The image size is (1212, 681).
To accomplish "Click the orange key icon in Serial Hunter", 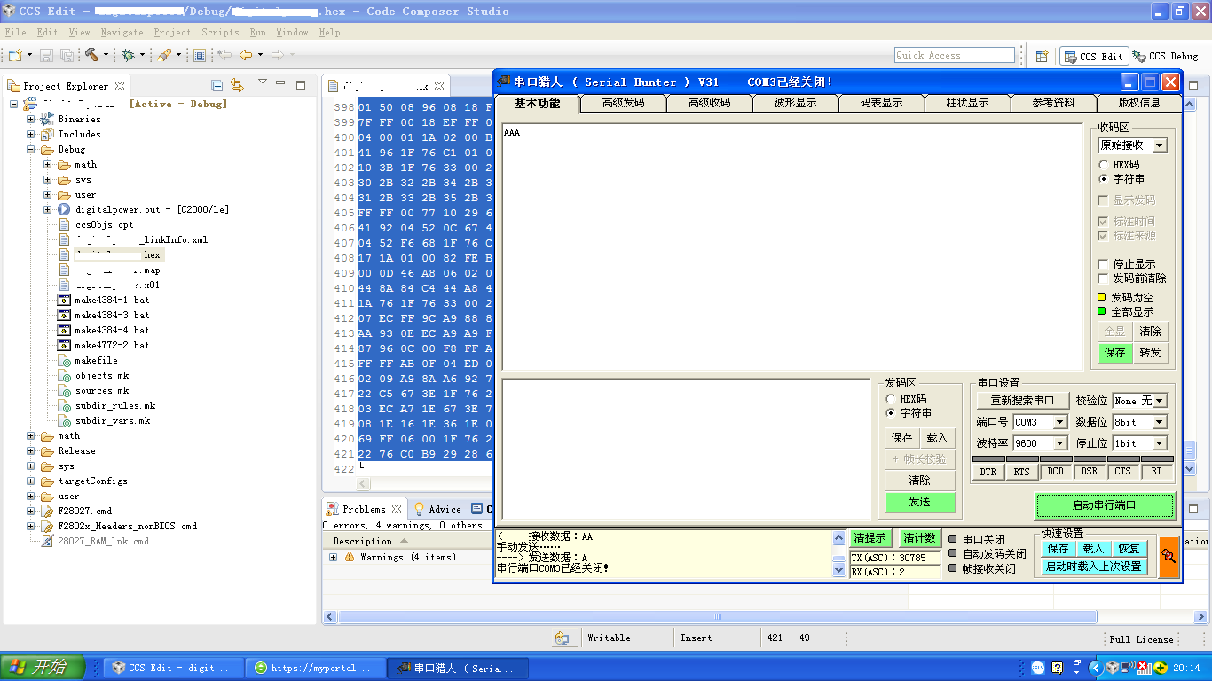I will [1169, 557].
